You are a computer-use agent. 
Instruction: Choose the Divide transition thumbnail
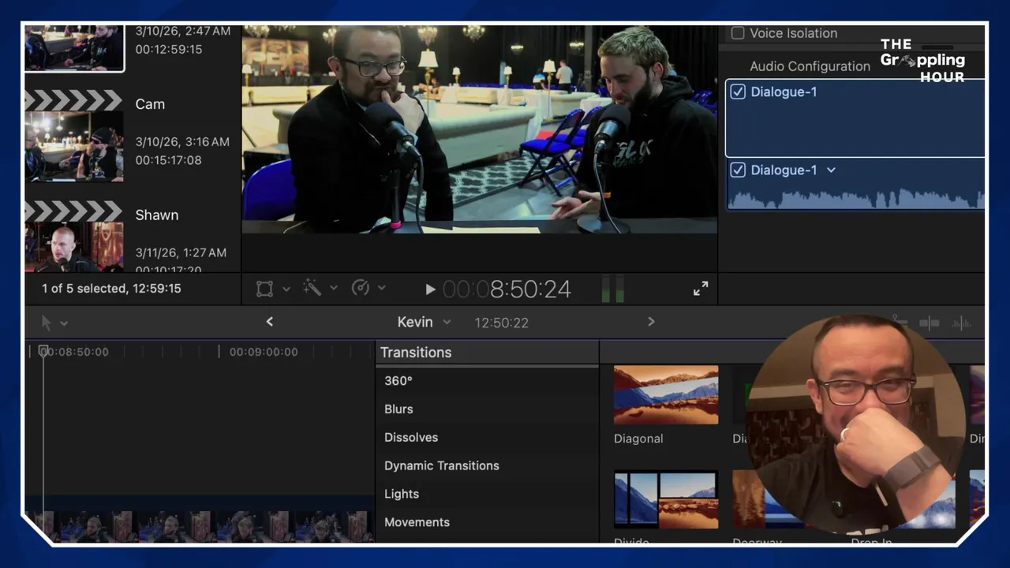[x=666, y=500]
